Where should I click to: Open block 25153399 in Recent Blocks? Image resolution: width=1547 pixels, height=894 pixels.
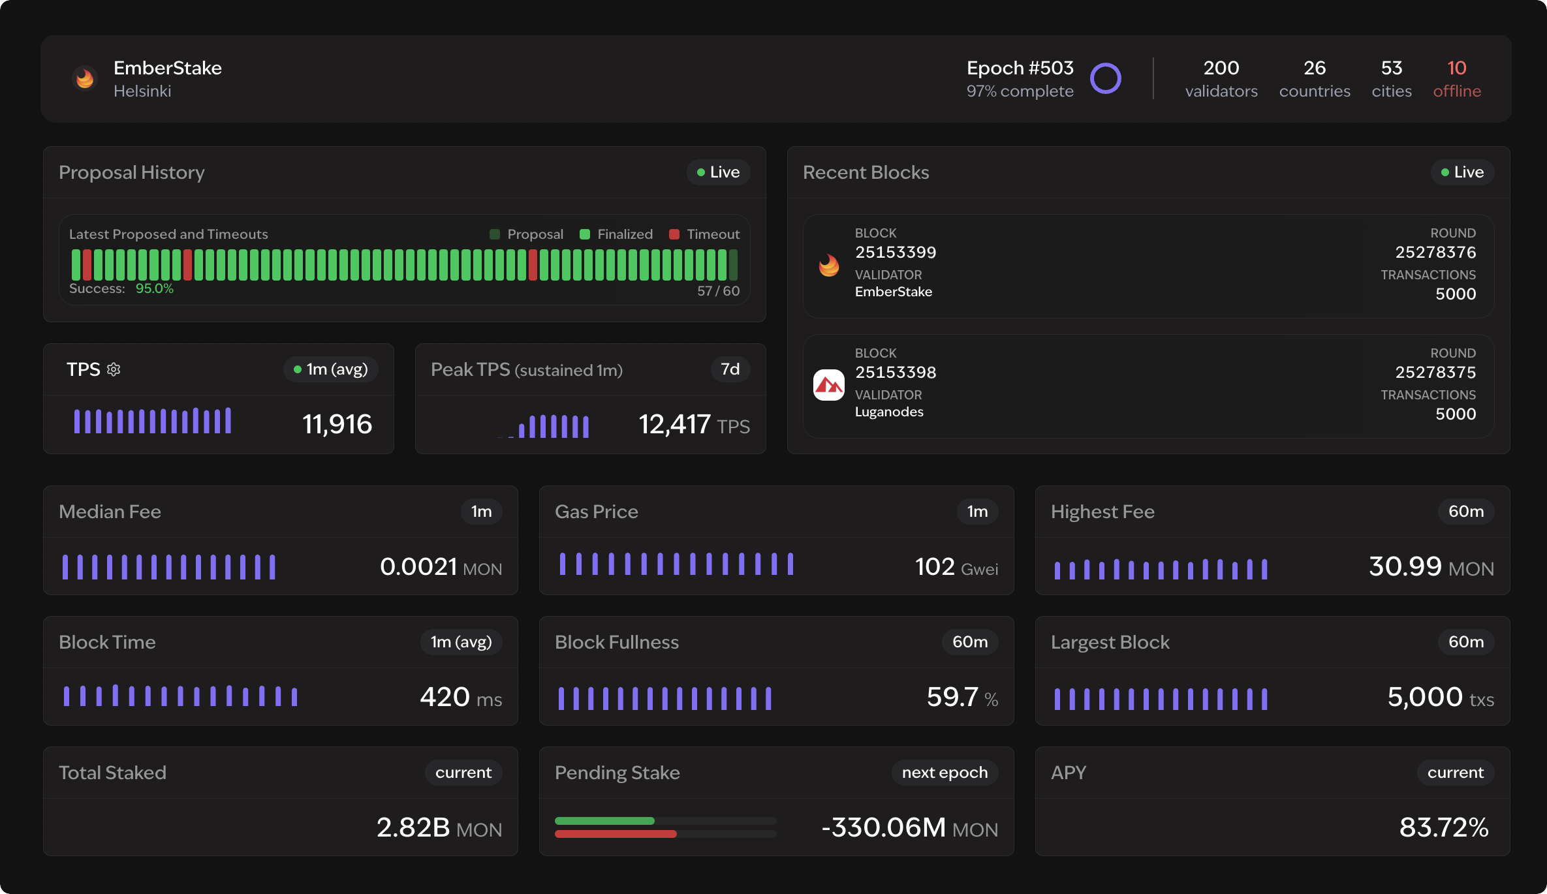coord(896,252)
